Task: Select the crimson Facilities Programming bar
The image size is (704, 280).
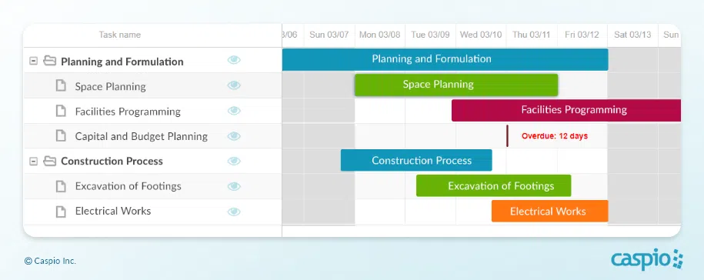Action: coord(566,111)
